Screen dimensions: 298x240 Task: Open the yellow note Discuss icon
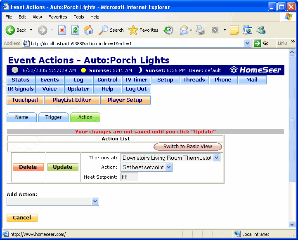234,30
